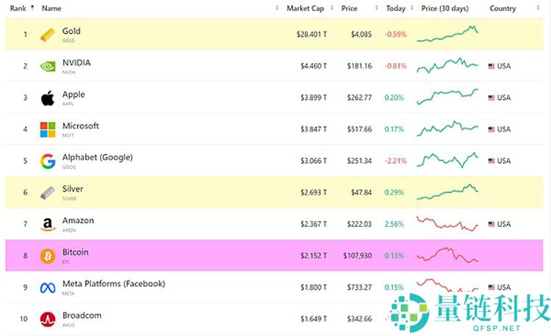Click the Apple logo icon

click(x=47, y=98)
